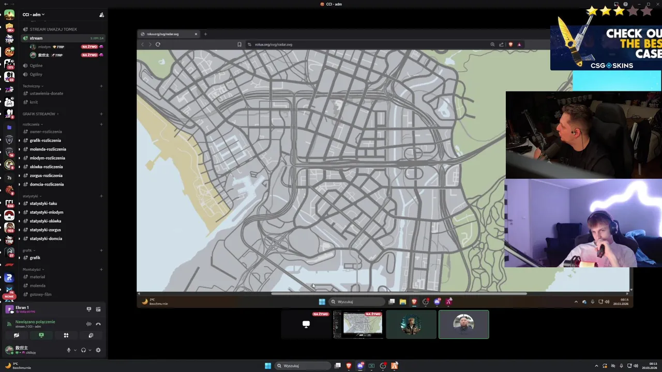
Task: Expand the GRAFIK STREAMÓW category
Action: (x=40, y=114)
